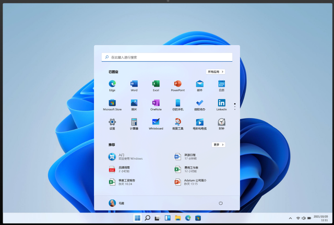This screenshot has width=334, height=225.
Task: Open the date and time 2021/10/20 clock
Action: tap(321, 218)
